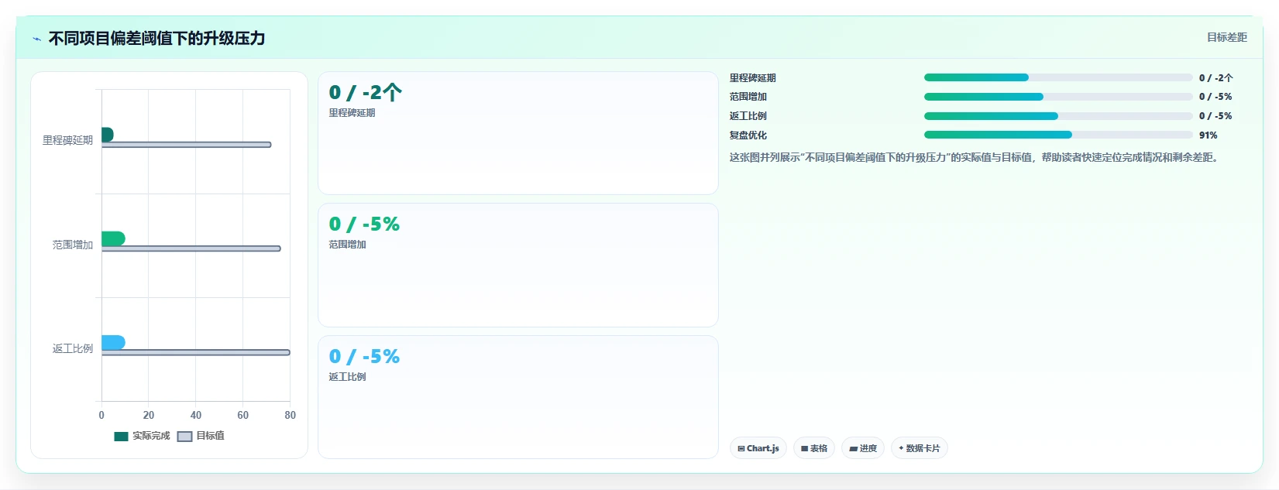The height and width of the screenshot is (490, 1279).
Task: Click the 范围增加 label on the chart axis
Action: tap(73, 245)
